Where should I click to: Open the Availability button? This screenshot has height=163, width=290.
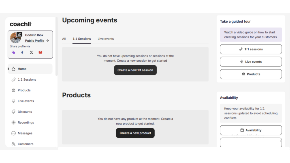[251, 130]
